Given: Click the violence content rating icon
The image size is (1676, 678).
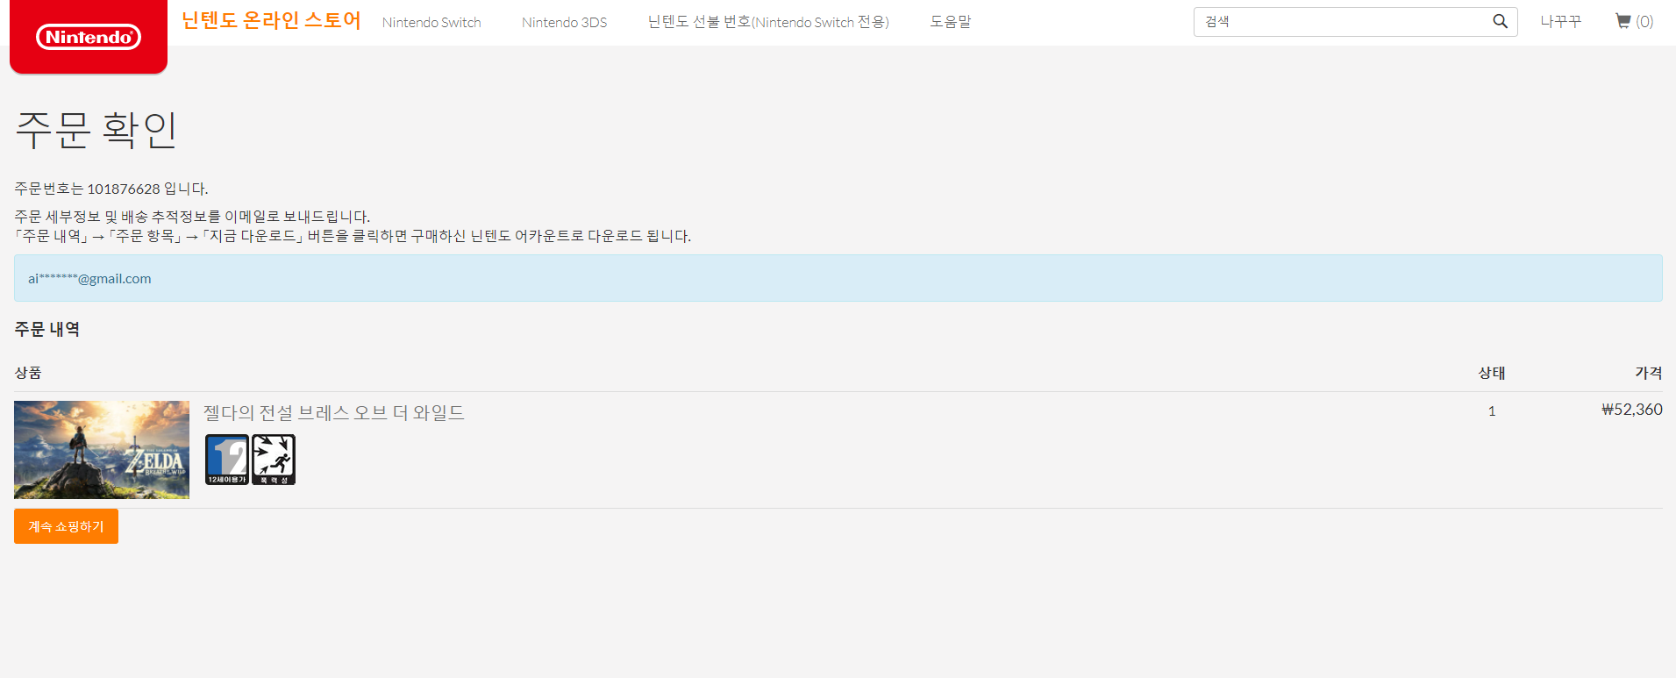Looking at the screenshot, I should pos(274,460).
